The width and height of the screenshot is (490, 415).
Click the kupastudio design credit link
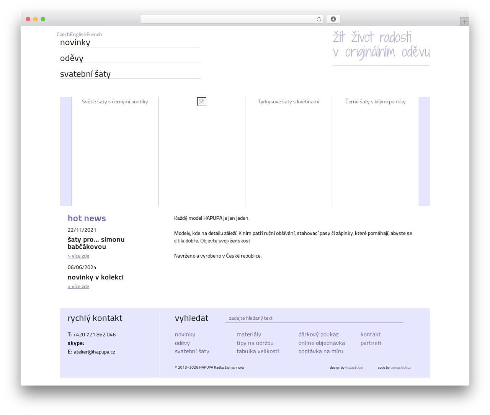point(354,368)
